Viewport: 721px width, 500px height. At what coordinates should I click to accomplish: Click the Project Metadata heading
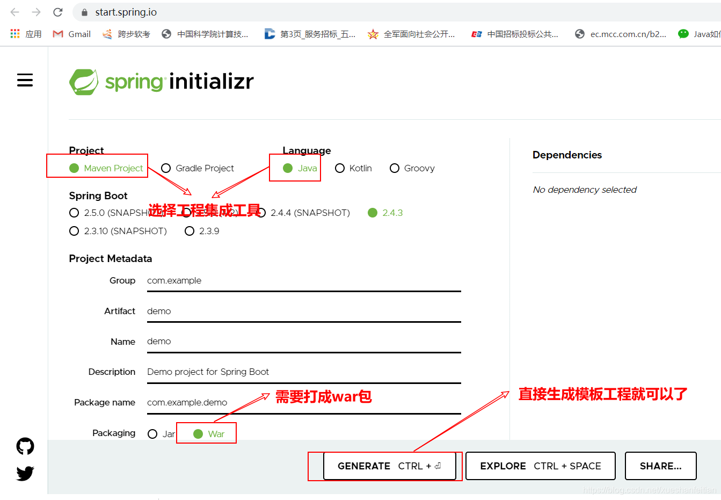pos(111,258)
